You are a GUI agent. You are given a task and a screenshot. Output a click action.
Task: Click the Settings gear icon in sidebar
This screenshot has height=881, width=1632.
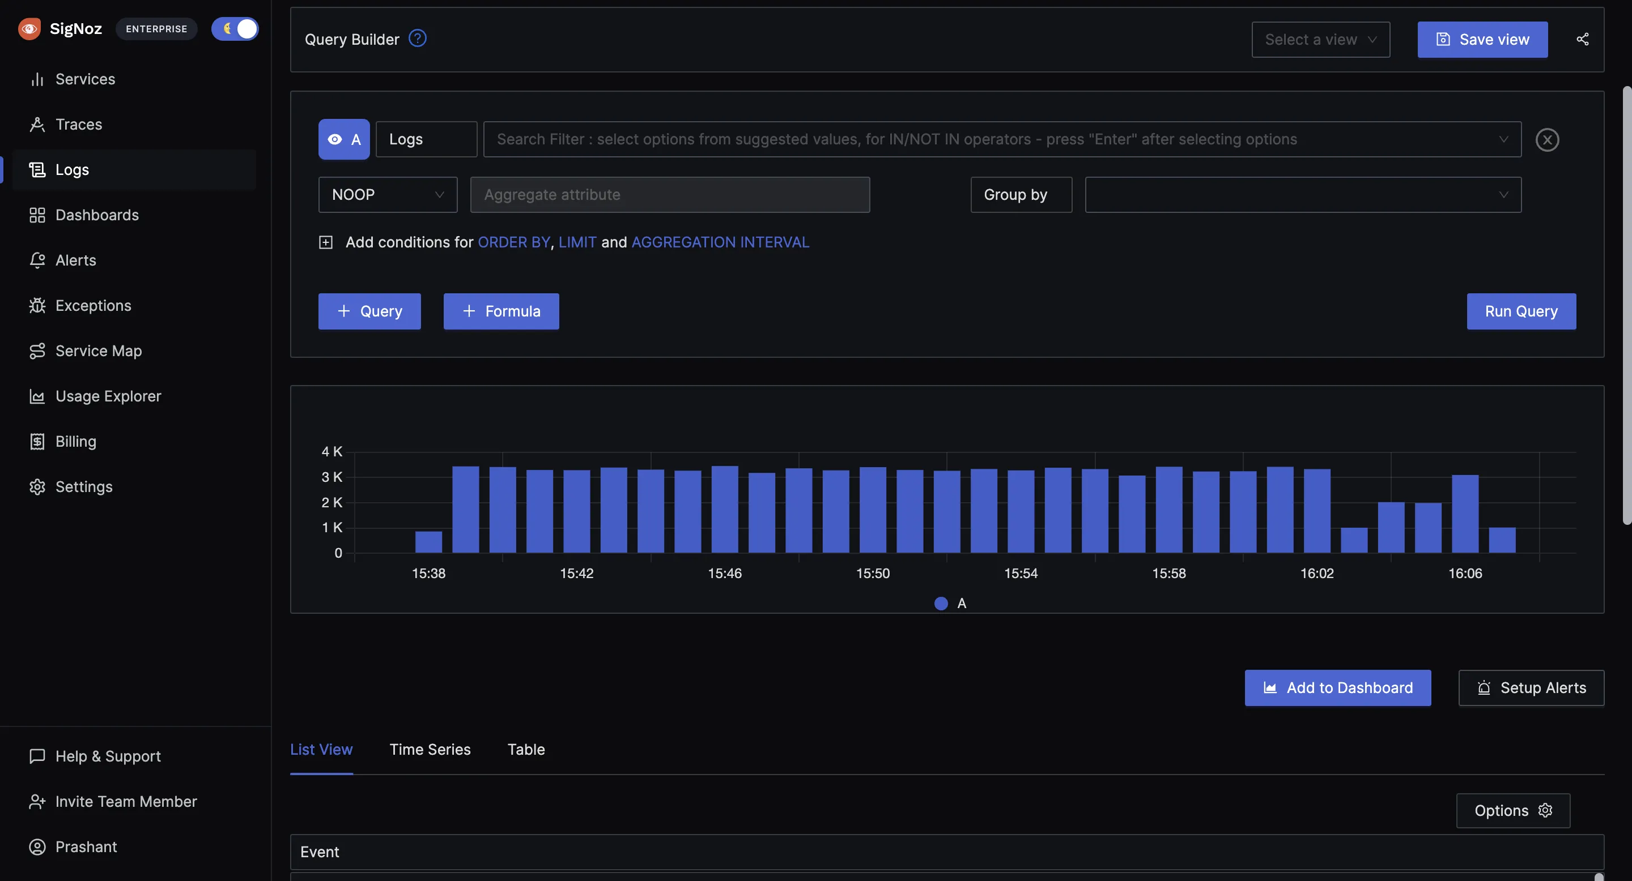pyautogui.click(x=37, y=487)
